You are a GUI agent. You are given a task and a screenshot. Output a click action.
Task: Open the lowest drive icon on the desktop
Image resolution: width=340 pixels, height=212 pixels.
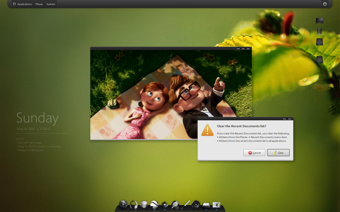pos(320,59)
